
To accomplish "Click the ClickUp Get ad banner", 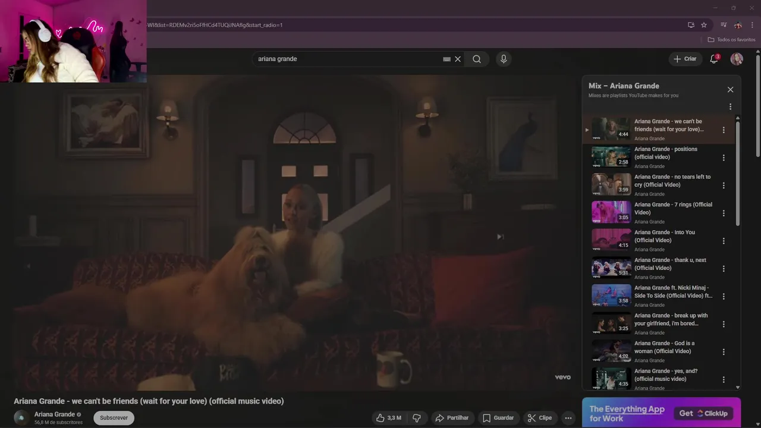I will pos(661,413).
